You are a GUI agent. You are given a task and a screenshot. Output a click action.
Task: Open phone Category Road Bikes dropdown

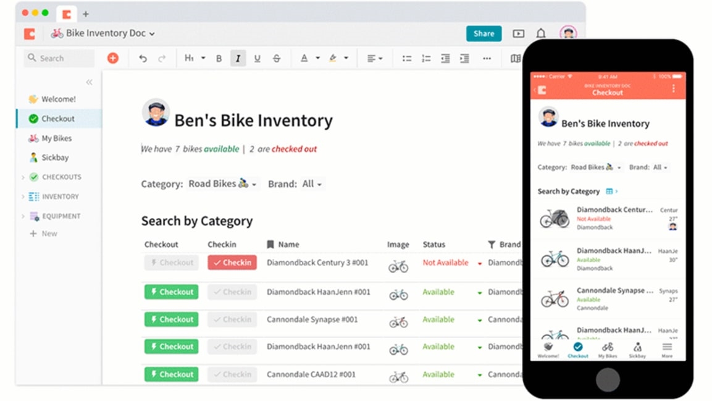596,167
